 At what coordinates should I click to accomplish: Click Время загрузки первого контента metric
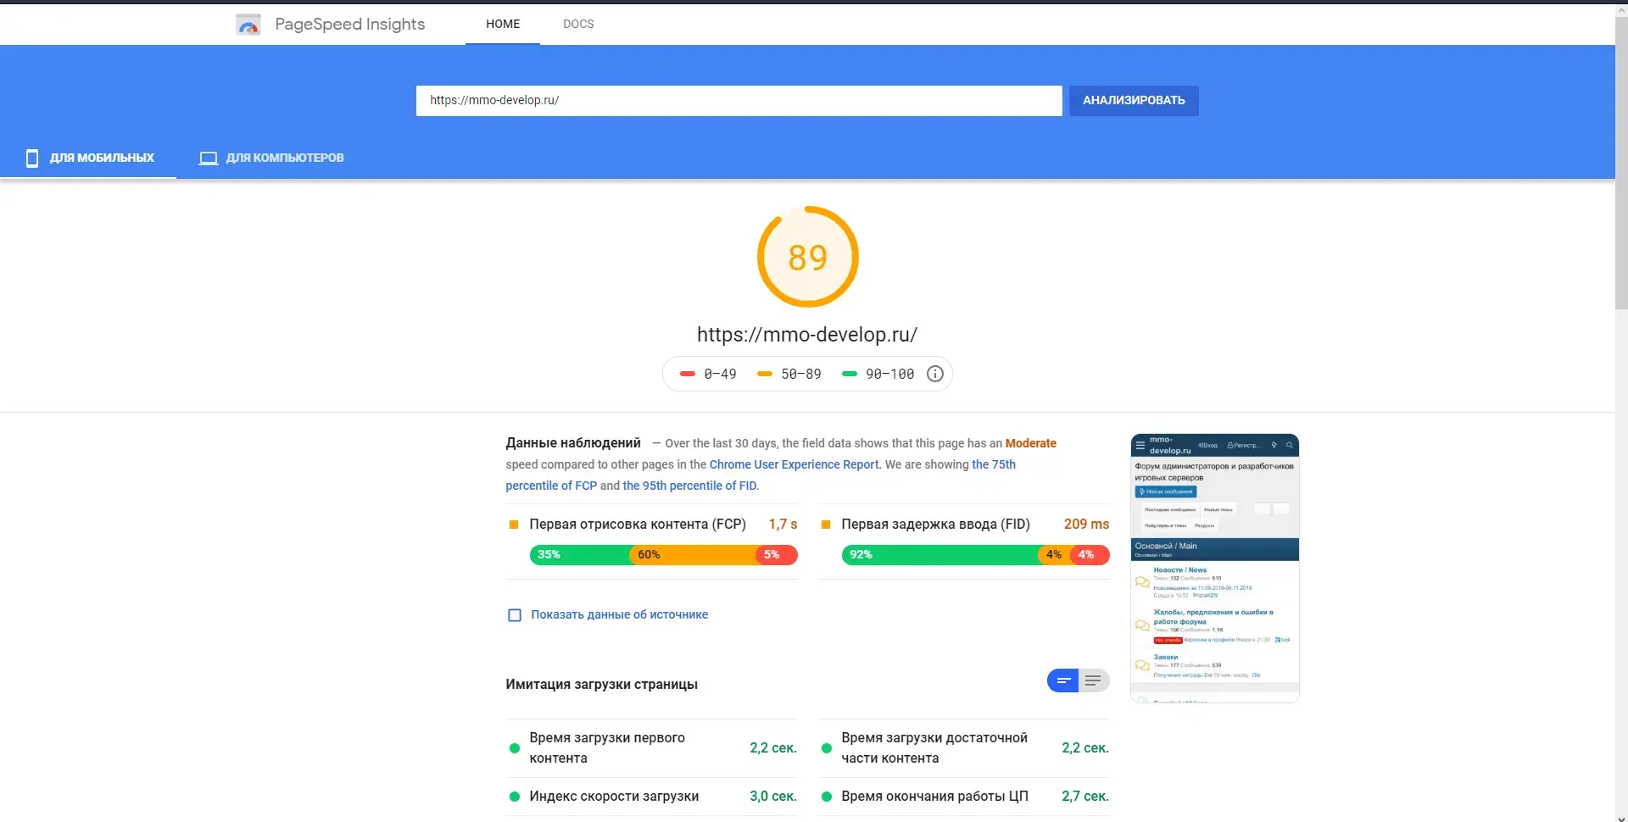pyautogui.click(x=652, y=748)
